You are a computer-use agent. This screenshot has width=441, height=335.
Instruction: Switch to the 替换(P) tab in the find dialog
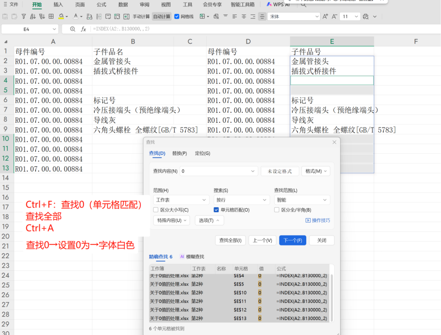click(180, 153)
